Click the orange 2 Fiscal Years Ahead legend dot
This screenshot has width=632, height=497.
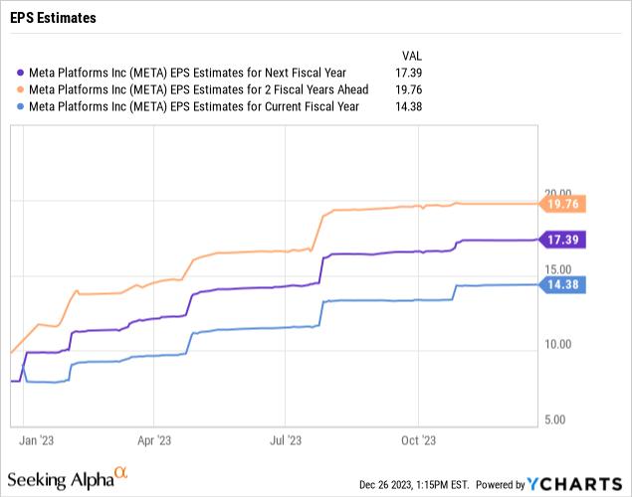[20, 89]
